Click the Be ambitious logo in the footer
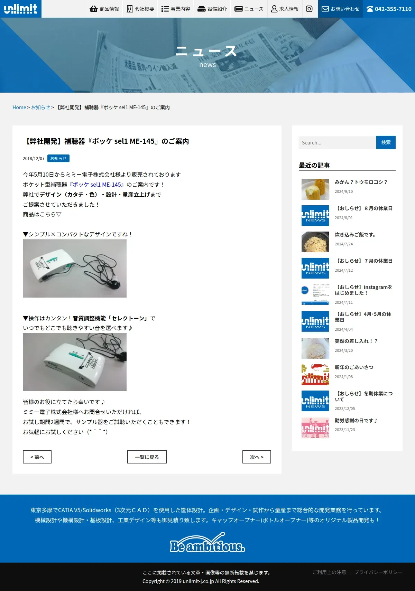The height and width of the screenshot is (591, 415). click(x=207, y=543)
